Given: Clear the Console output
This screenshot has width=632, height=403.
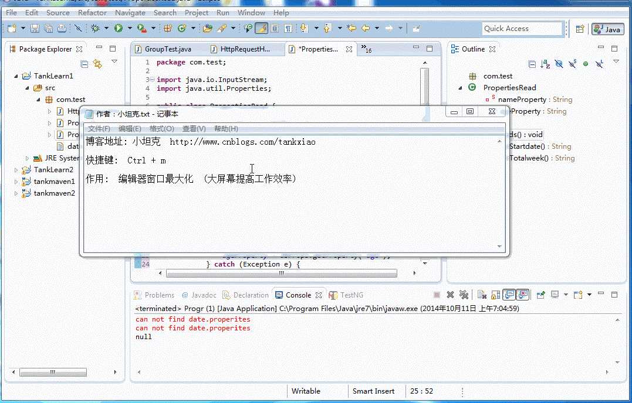Looking at the screenshot, I should (482, 295).
